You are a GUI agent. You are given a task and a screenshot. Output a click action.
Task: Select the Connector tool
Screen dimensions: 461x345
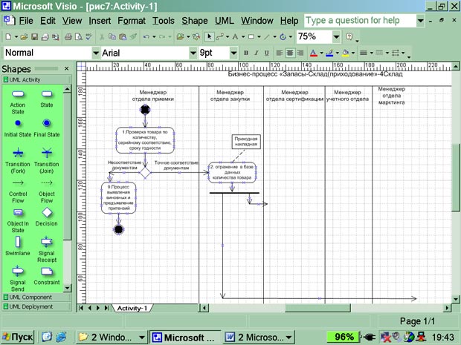(x=219, y=37)
